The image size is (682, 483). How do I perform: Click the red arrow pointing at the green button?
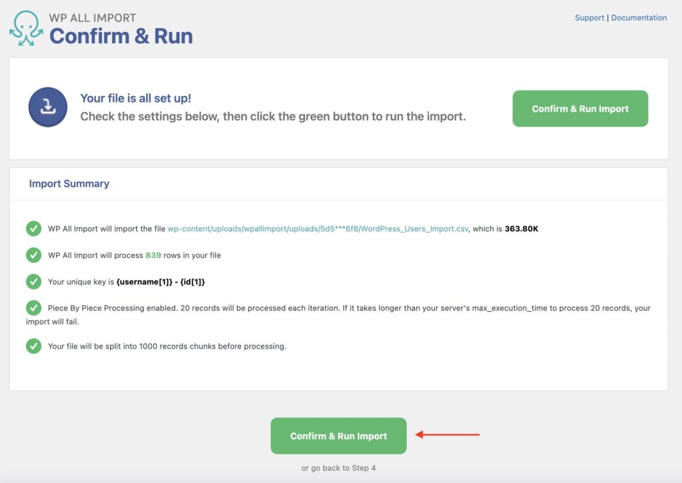448,434
